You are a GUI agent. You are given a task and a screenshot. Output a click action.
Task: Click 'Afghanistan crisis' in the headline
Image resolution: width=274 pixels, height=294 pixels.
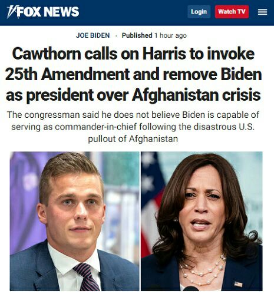tap(196, 95)
